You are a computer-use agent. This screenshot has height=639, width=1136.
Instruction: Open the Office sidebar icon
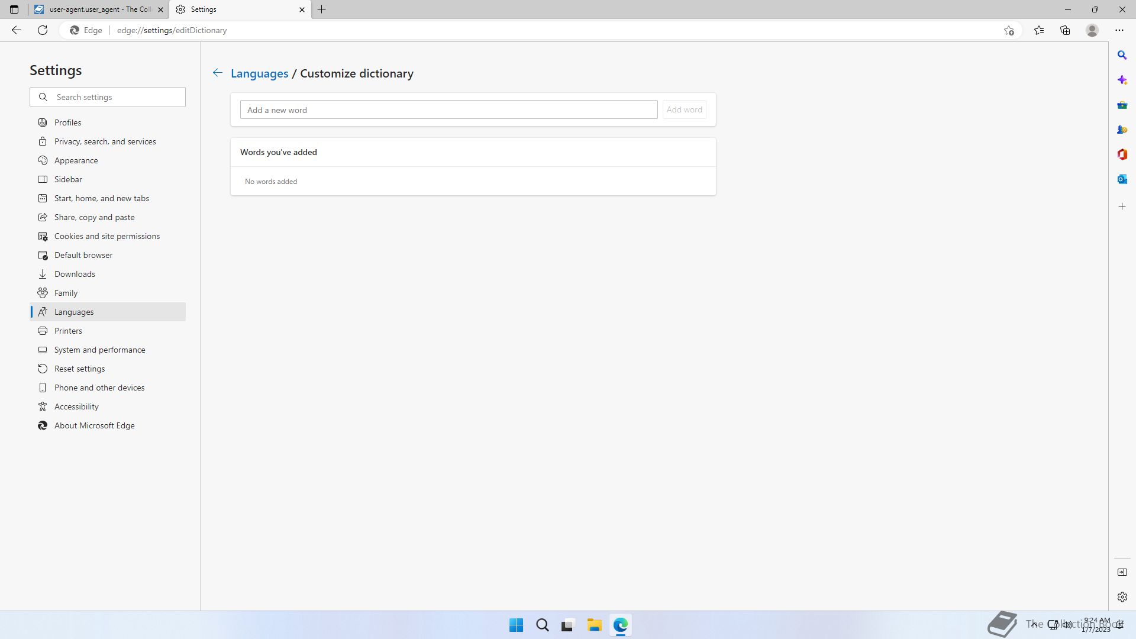[x=1122, y=154]
